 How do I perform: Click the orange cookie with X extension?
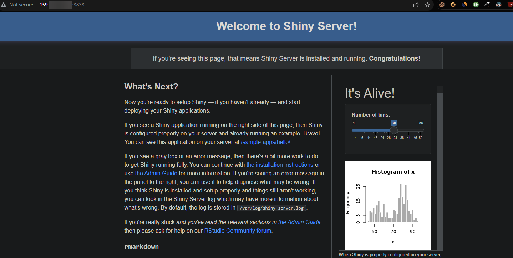(453, 5)
